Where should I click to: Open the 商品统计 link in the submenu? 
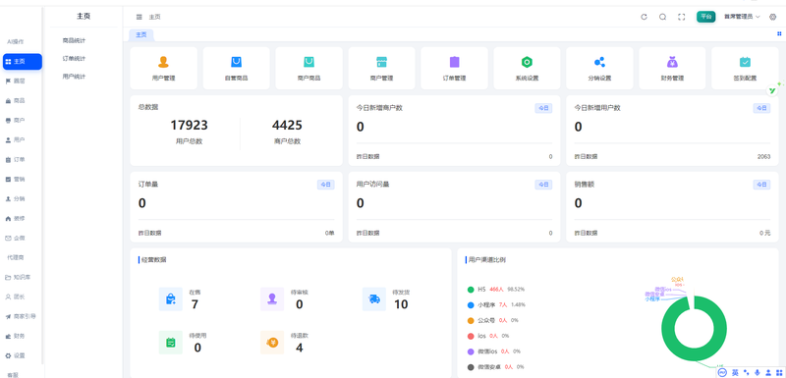tap(74, 40)
